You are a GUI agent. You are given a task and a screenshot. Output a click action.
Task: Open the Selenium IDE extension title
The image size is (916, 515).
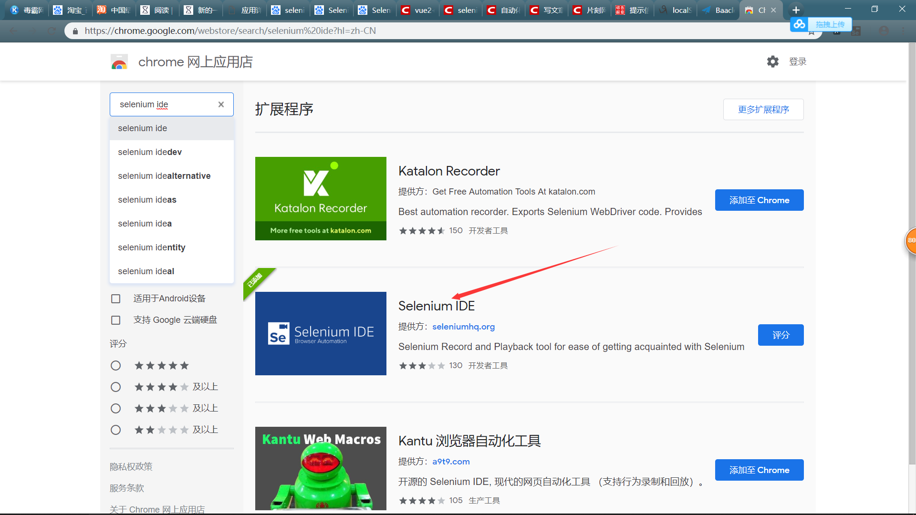point(437,306)
